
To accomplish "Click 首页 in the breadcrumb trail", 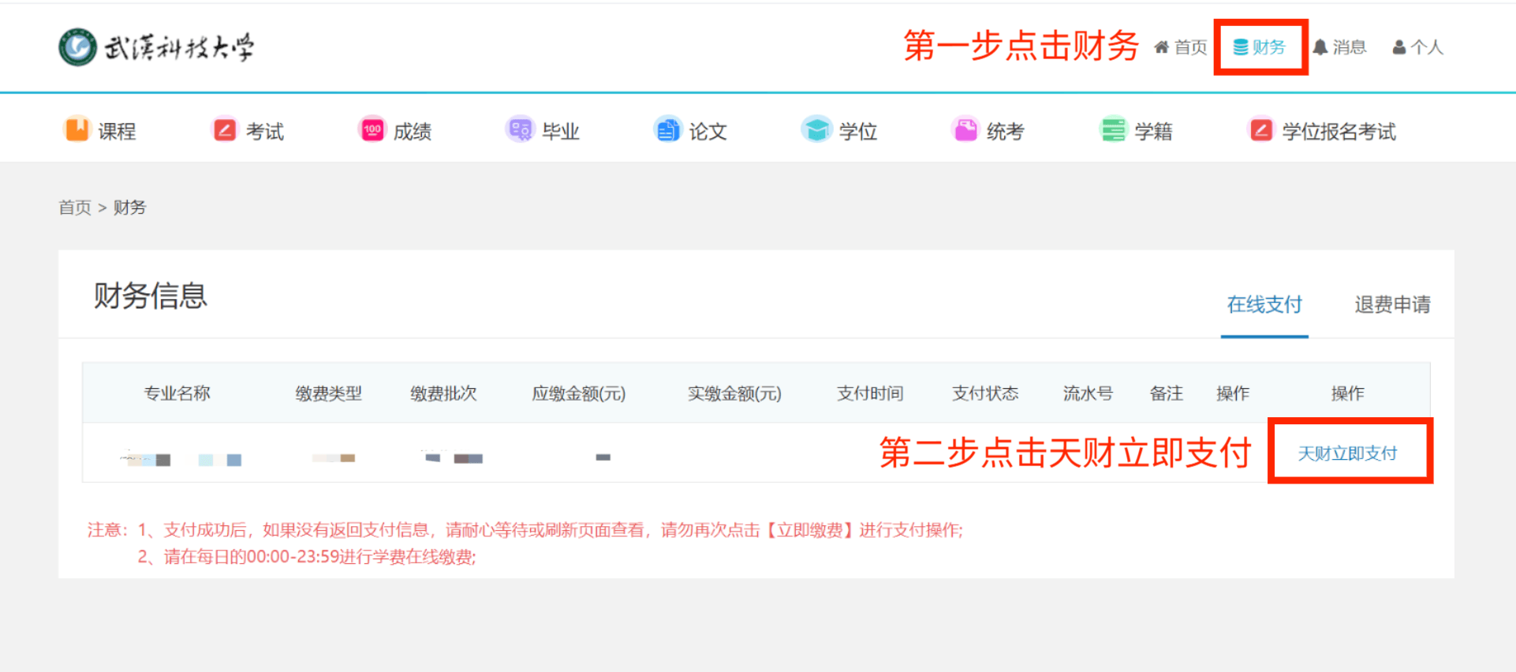I will click(75, 207).
